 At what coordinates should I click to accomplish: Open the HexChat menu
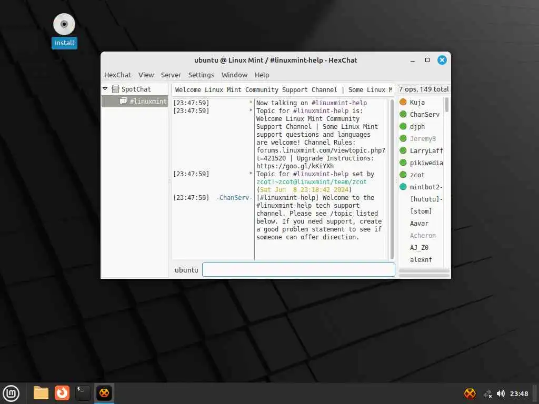point(117,75)
